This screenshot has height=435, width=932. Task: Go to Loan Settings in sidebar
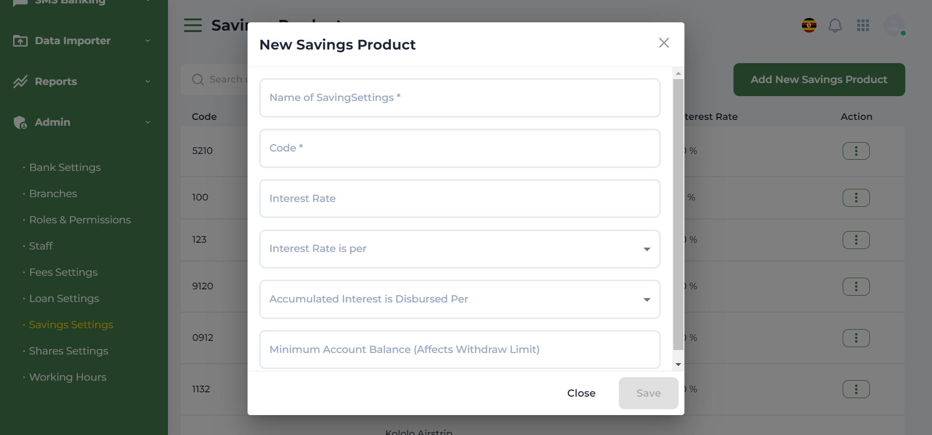click(x=64, y=299)
